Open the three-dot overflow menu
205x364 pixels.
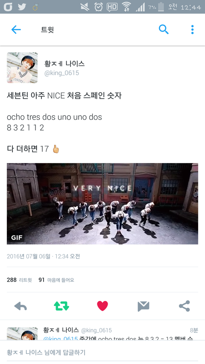tap(193, 30)
